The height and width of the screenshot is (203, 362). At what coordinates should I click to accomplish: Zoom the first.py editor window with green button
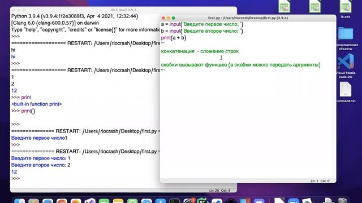click(x=174, y=18)
